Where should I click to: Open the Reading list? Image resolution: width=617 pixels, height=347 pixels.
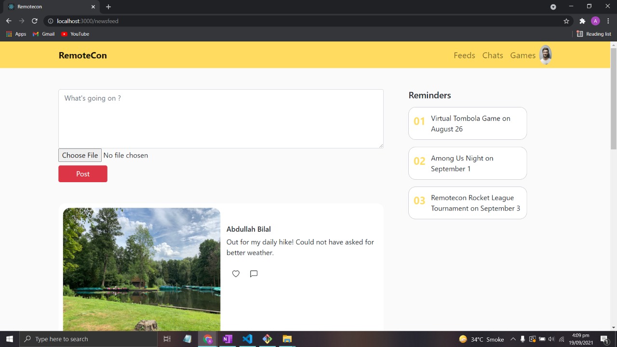[594, 34]
